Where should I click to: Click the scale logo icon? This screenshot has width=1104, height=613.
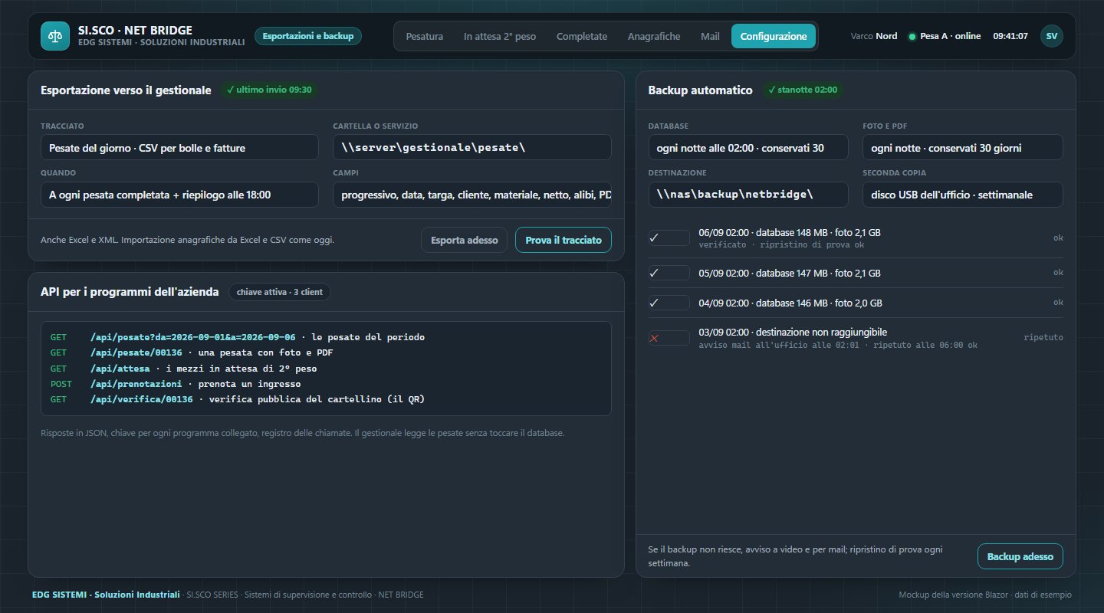point(54,36)
